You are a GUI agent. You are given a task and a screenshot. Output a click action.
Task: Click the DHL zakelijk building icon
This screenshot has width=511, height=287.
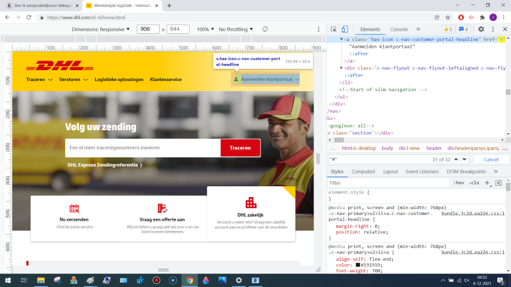250,203
